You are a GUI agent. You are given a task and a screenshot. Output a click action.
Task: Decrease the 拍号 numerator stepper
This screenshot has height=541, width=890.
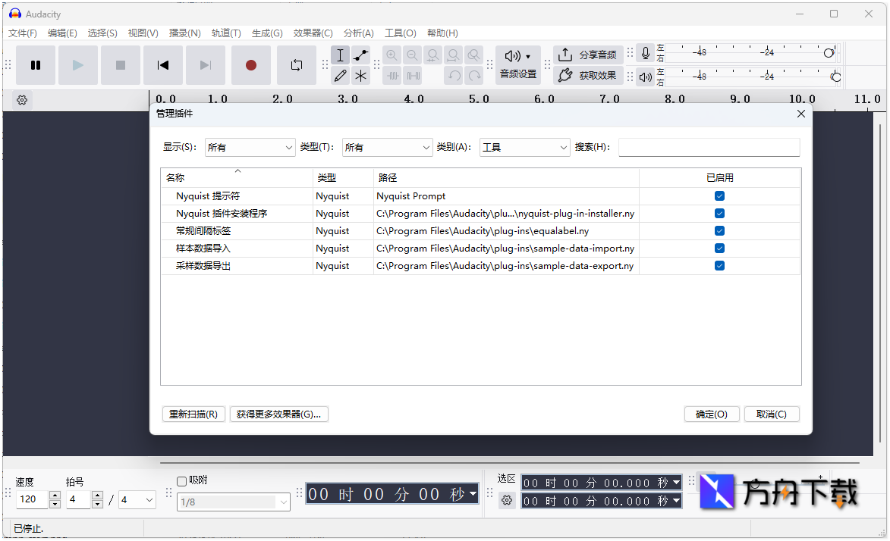pyautogui.click(x=98, y=504)
